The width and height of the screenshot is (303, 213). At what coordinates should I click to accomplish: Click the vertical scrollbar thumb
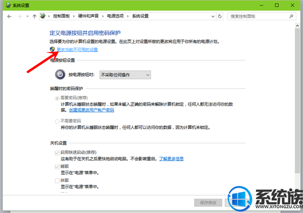297,100
